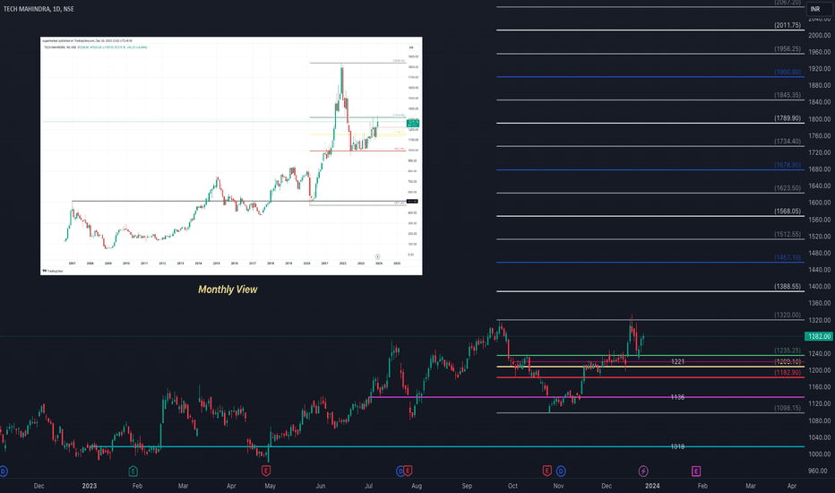
Task: Click the (1956.25) level label
Action: [x=788, y=48]
